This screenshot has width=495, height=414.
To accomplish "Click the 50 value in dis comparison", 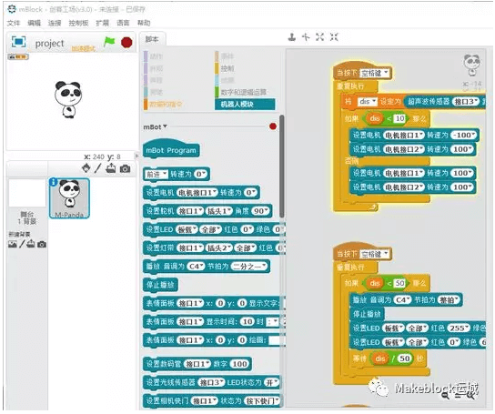I will [x=400, y=283].
